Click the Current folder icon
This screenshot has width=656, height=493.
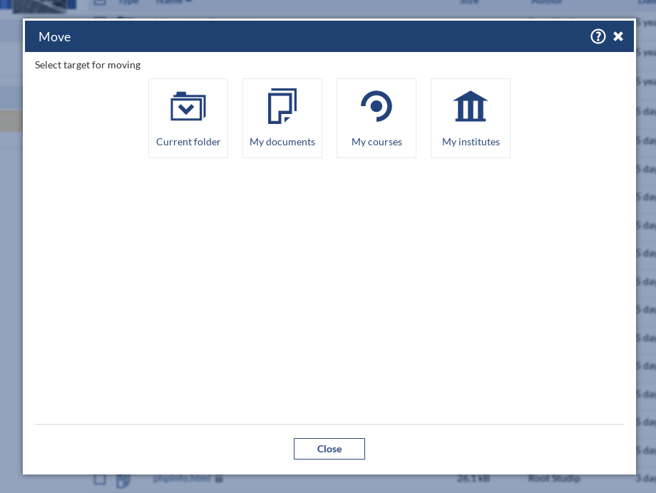[x=188, y=107]
